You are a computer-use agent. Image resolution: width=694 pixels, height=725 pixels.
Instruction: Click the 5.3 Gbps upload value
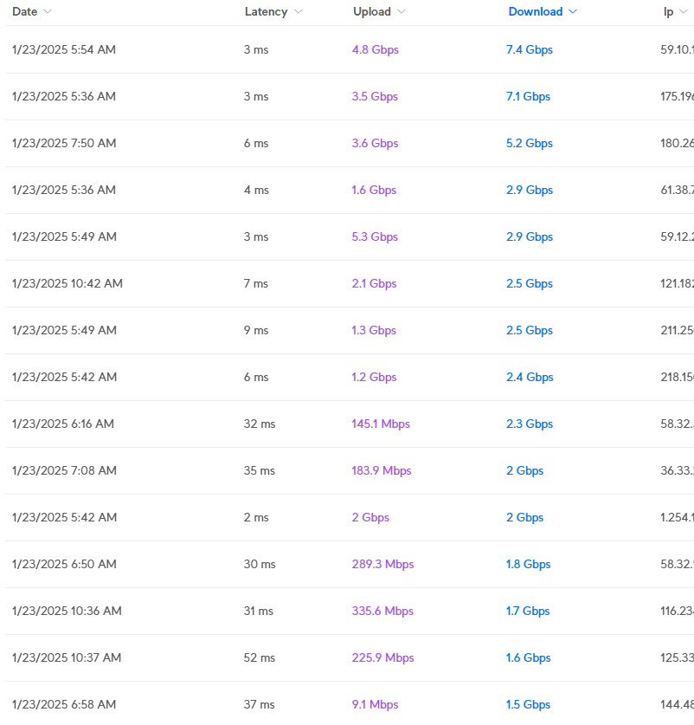tap(375, 237)
